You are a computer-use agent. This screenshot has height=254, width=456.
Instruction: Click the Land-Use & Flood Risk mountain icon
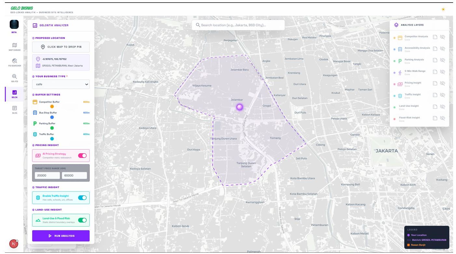pos(38,220)
